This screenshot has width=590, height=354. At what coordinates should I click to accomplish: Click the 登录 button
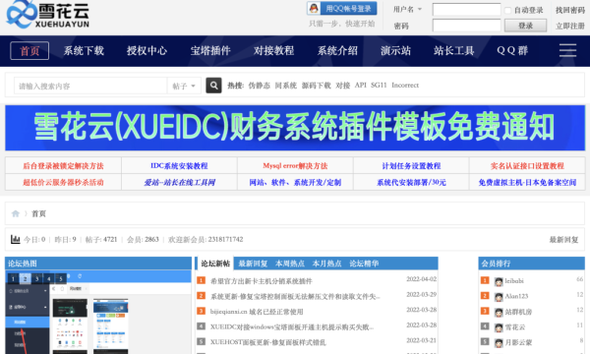525,26
